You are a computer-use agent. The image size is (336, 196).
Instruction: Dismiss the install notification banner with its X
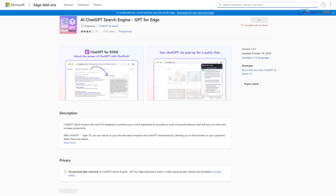[333, 13]
